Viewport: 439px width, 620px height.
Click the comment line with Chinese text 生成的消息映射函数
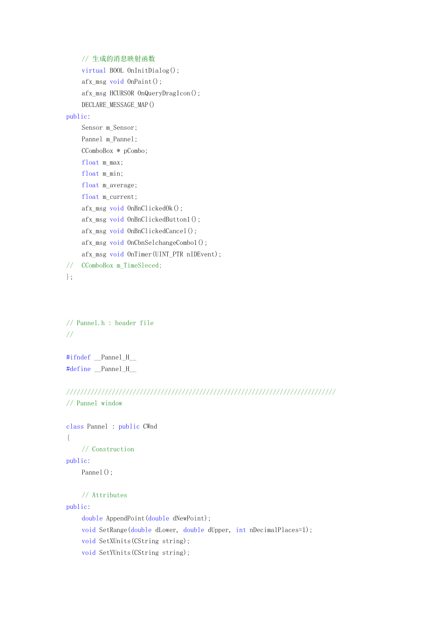click(118, 59)
